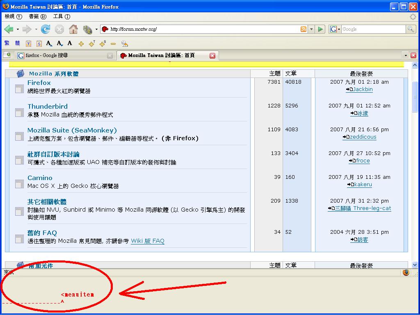Open the 書籤 (Bookmarks) menu
This screenshot has height=315, width=420.
tap(37, 16)
